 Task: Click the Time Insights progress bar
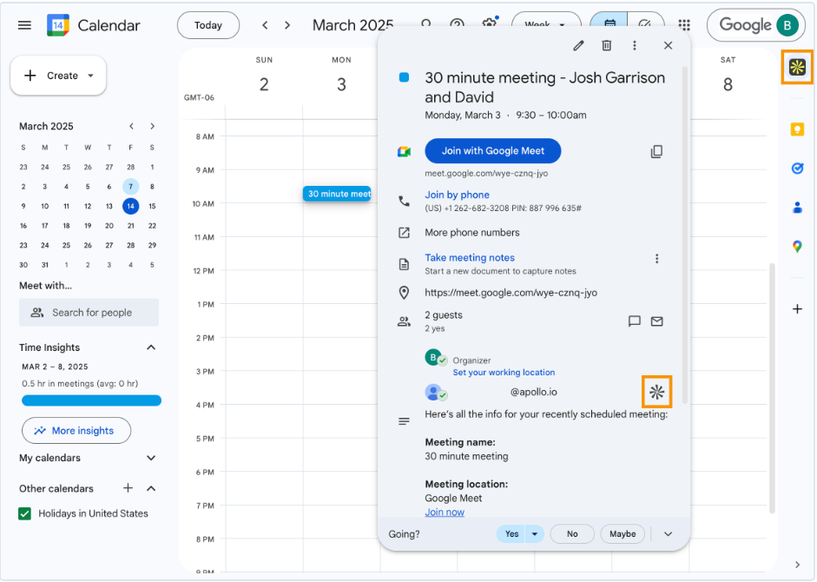tap(92, 400)
